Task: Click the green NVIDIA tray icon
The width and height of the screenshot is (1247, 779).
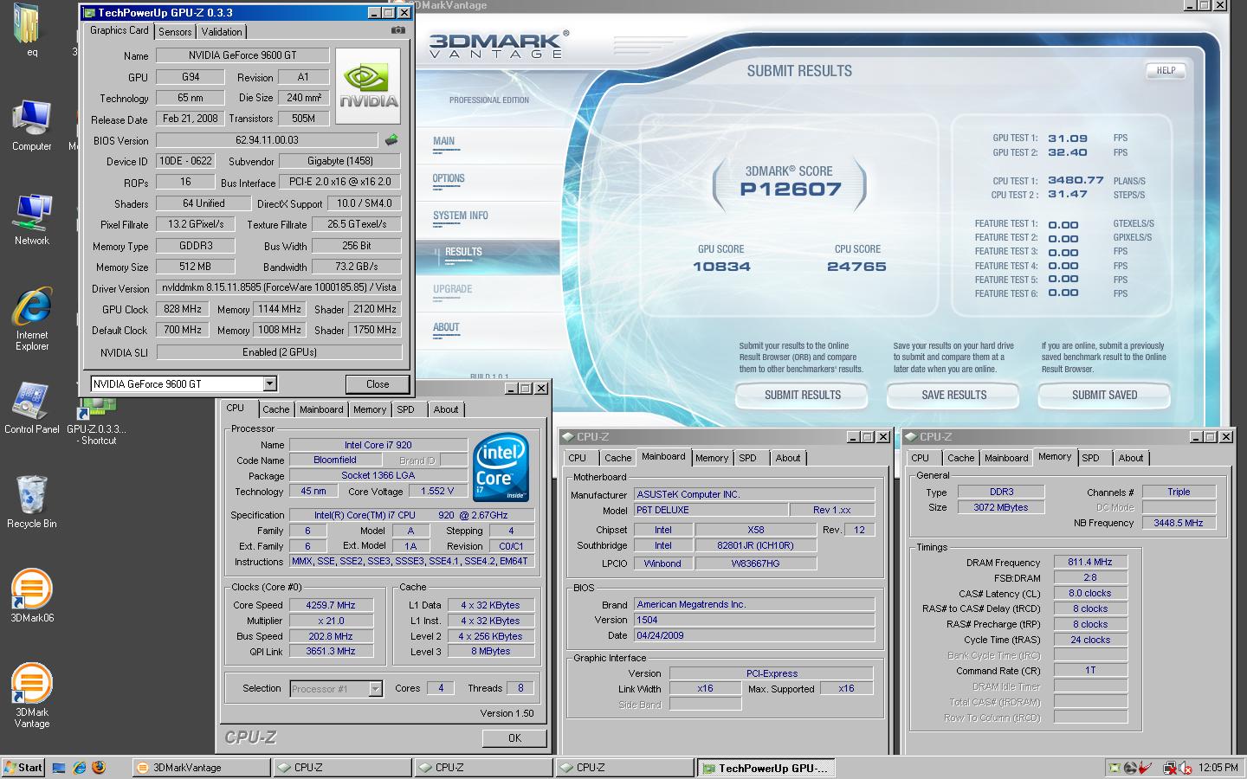Action: [1115, 768]
